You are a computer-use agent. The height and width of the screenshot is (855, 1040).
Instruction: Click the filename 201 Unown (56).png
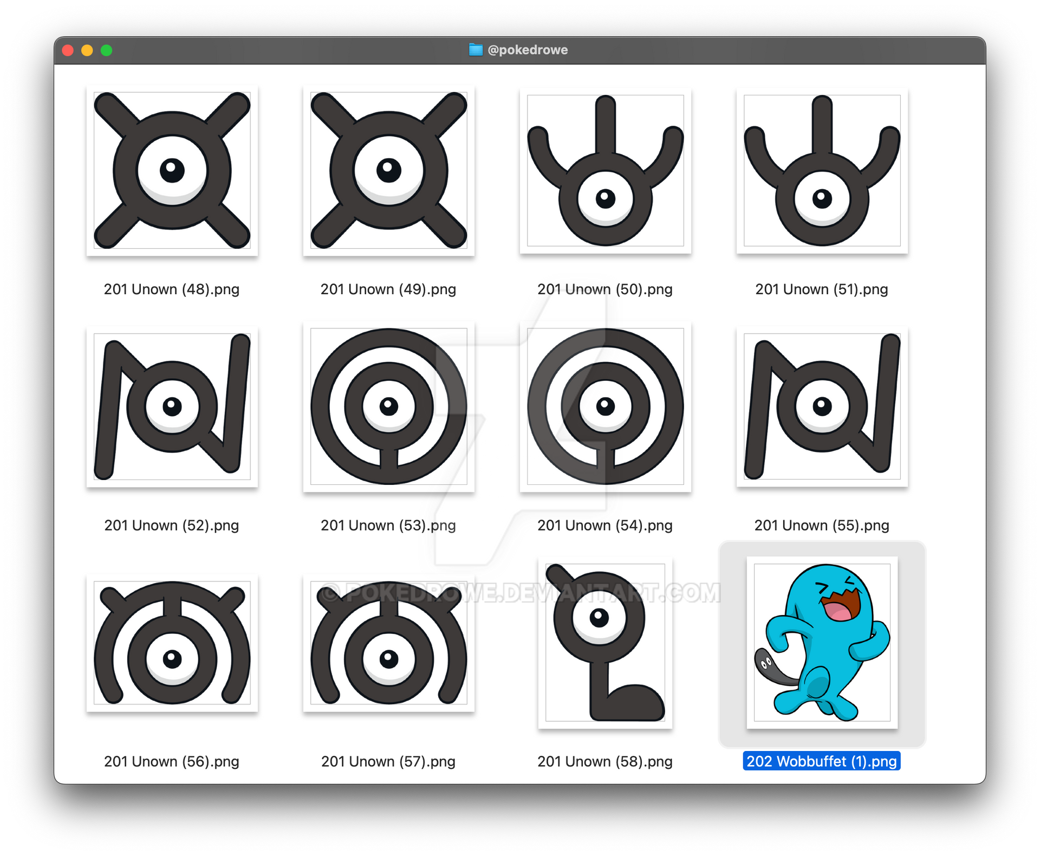172,762
